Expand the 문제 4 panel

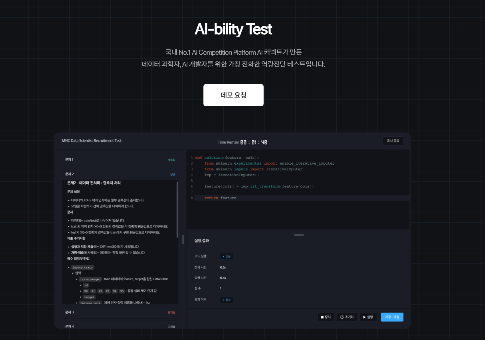click(x=120, y=325)
